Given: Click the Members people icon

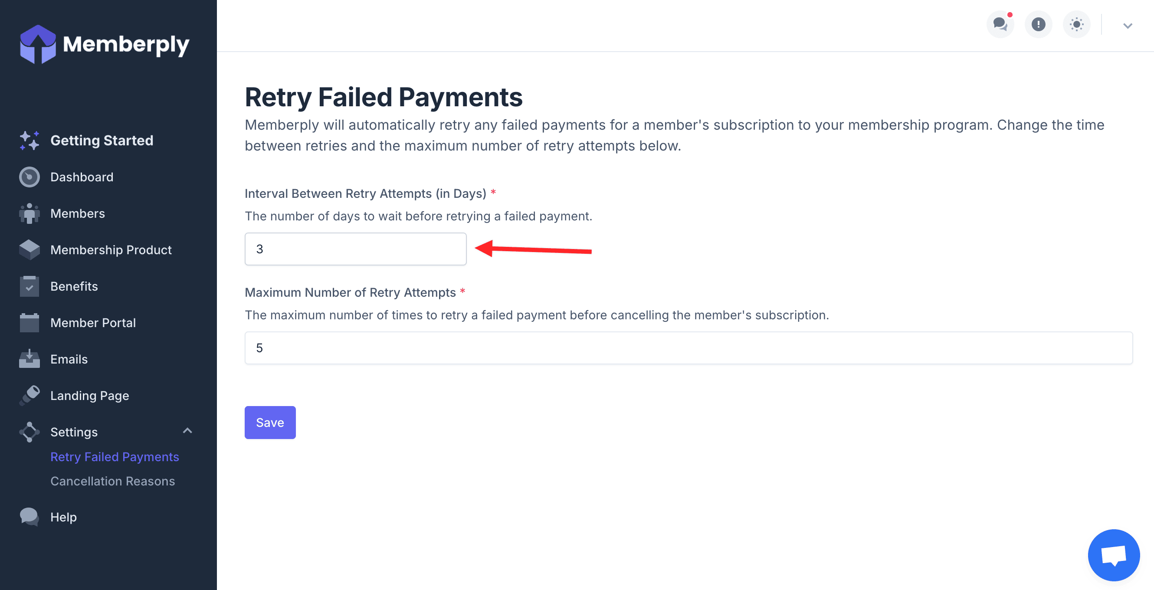Looking at the screenshot, I should (x=29, y=214).
